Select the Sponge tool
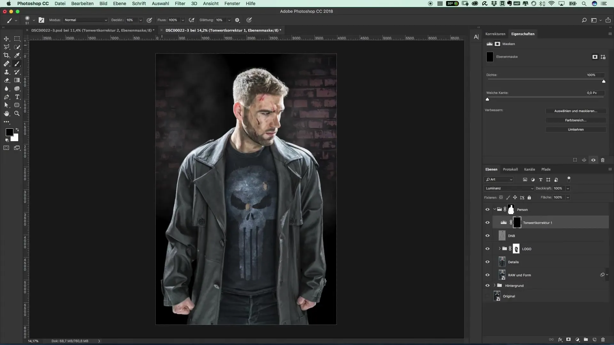This screenshot has width=614, height=345. tap(17, 89)
